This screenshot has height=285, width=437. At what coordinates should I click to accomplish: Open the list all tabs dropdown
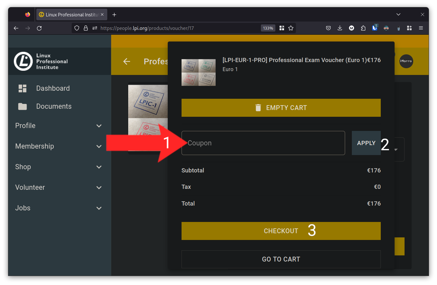coord(398,14)
